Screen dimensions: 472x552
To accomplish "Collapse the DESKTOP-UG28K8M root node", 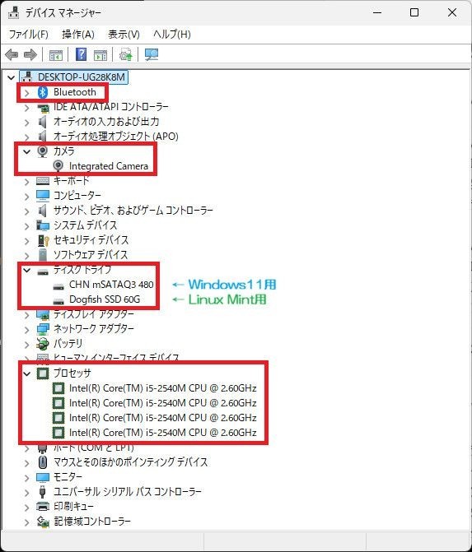I will 12,77.
